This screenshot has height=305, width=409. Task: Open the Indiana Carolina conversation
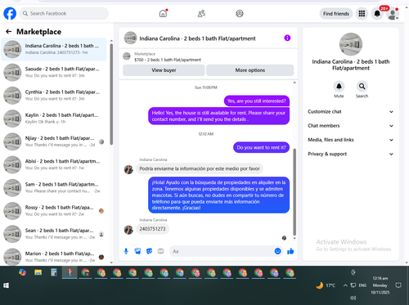point(54,49)
